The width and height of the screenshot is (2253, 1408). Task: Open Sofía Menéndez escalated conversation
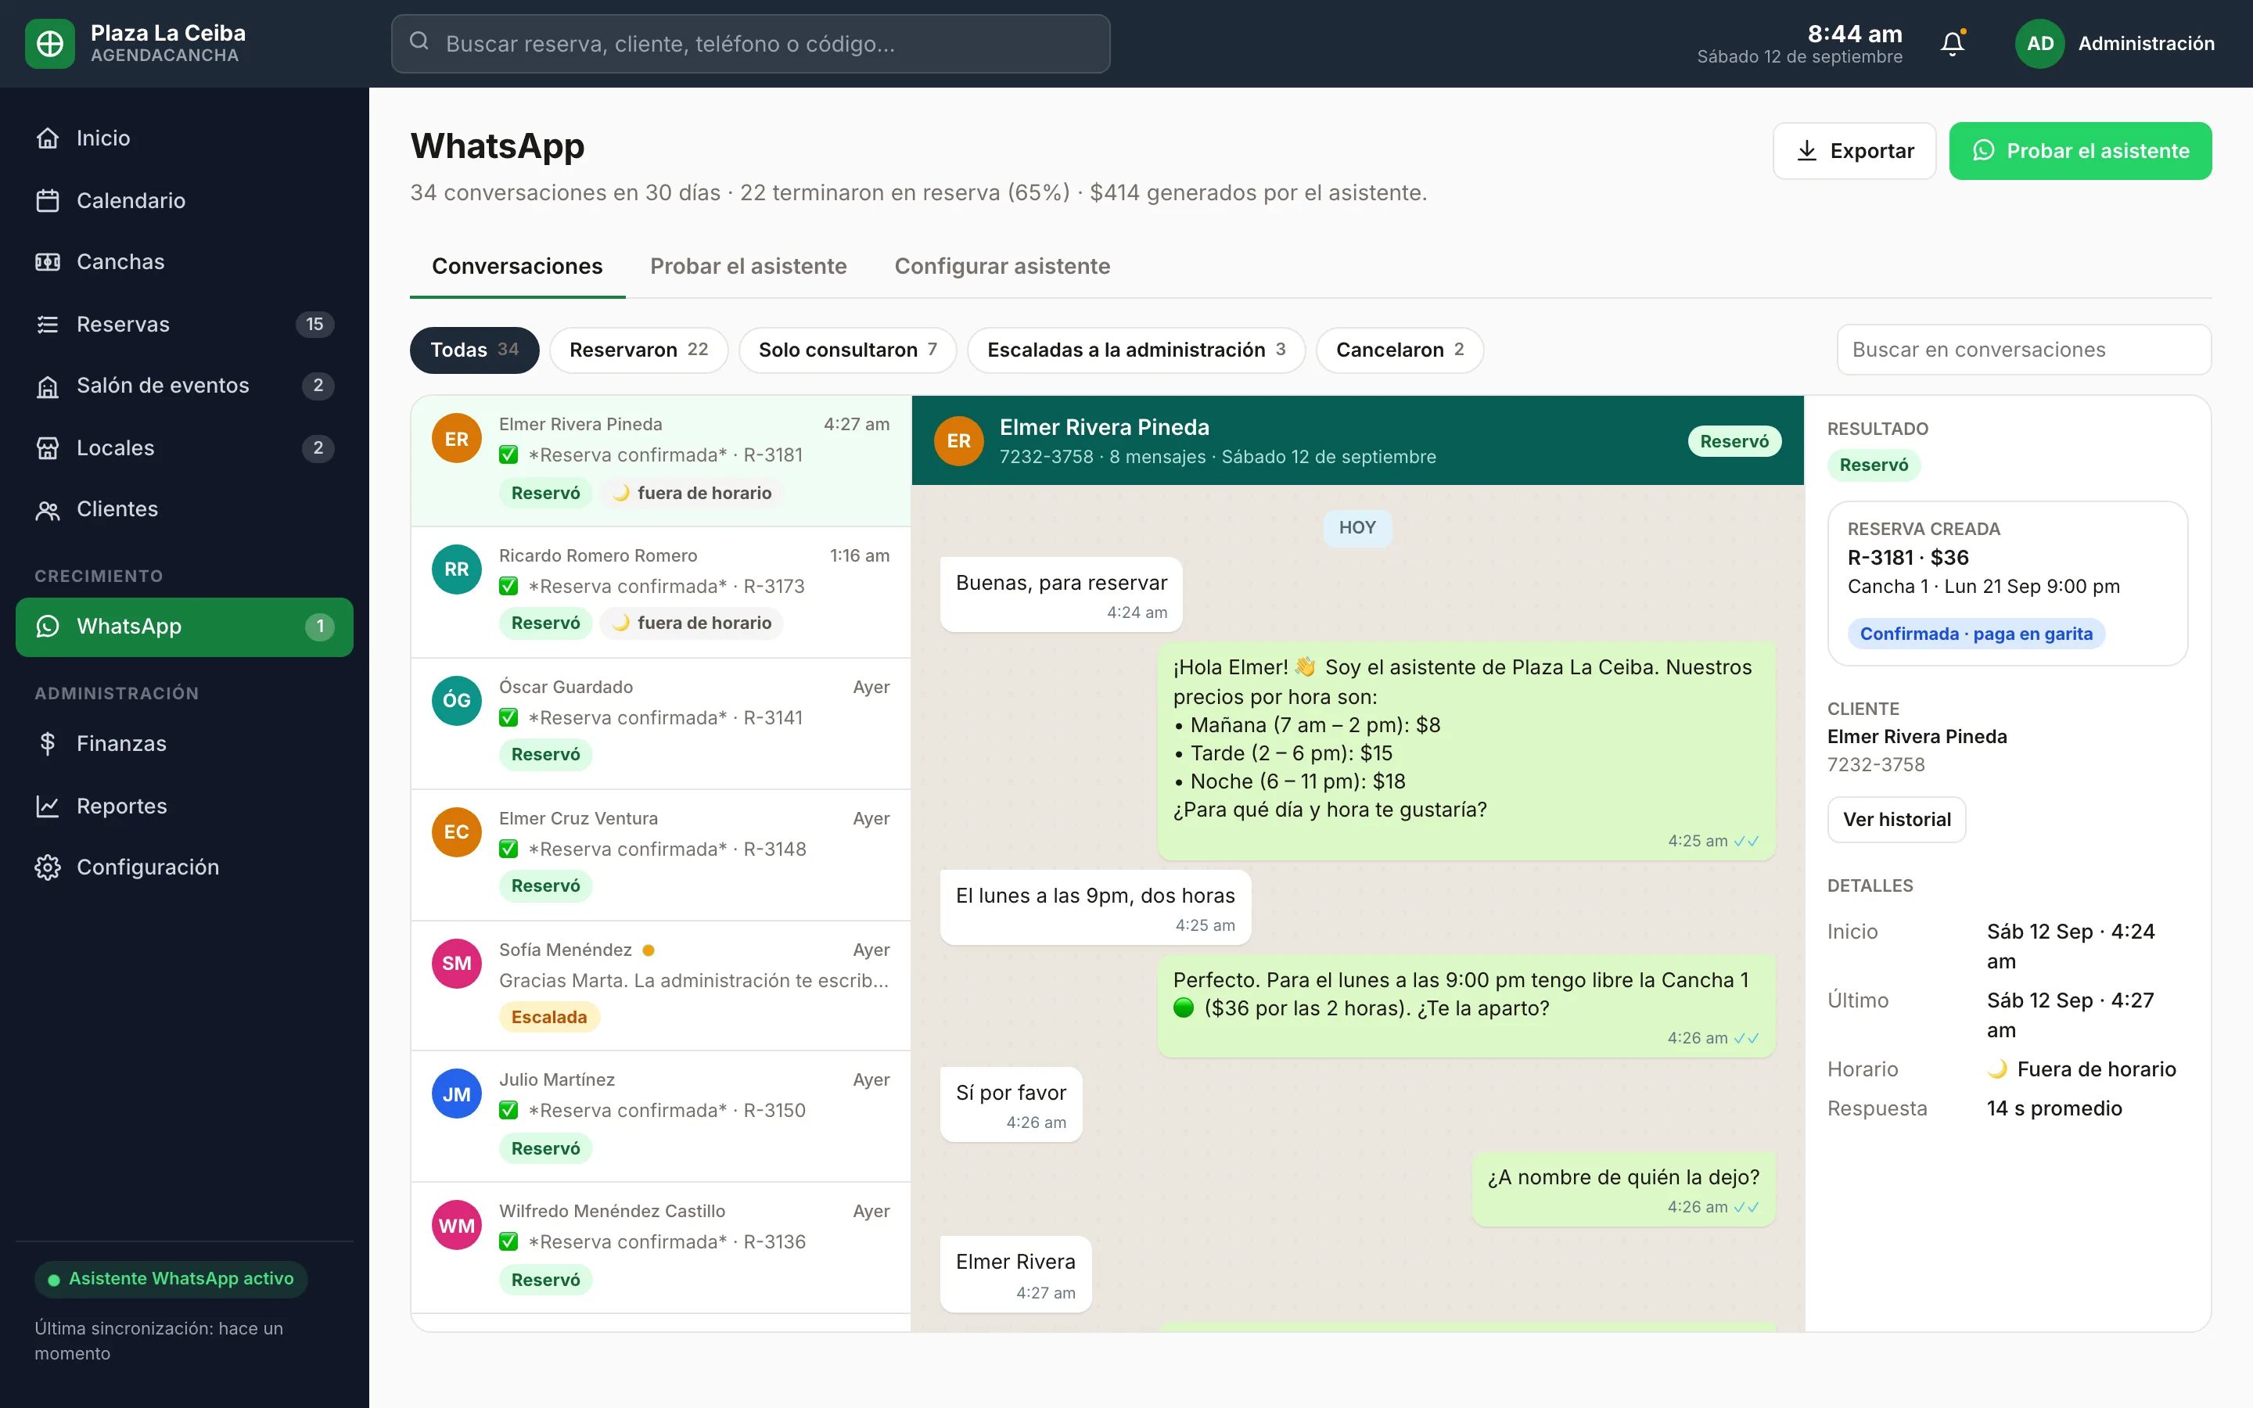660,986
